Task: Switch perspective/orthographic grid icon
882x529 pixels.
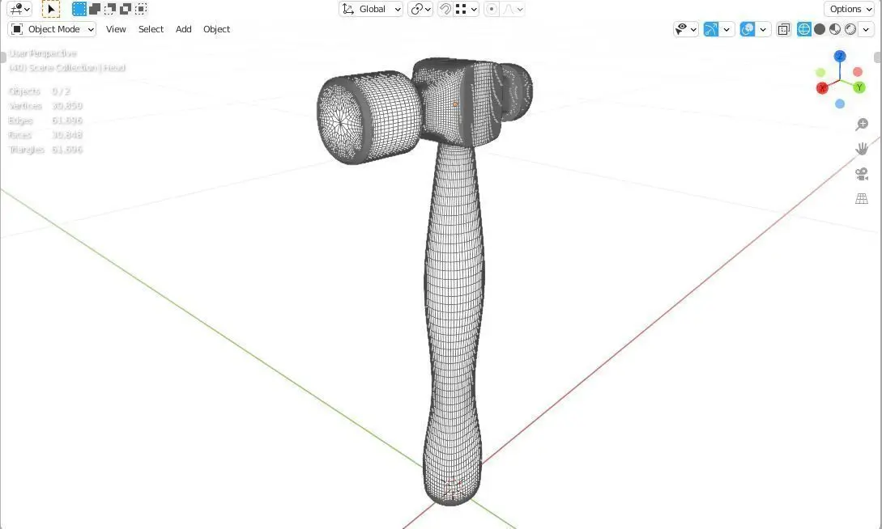Action: tap(862, 198)
